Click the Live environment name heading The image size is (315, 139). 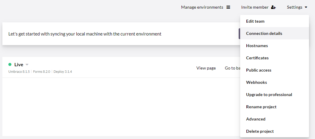[19, 64]
